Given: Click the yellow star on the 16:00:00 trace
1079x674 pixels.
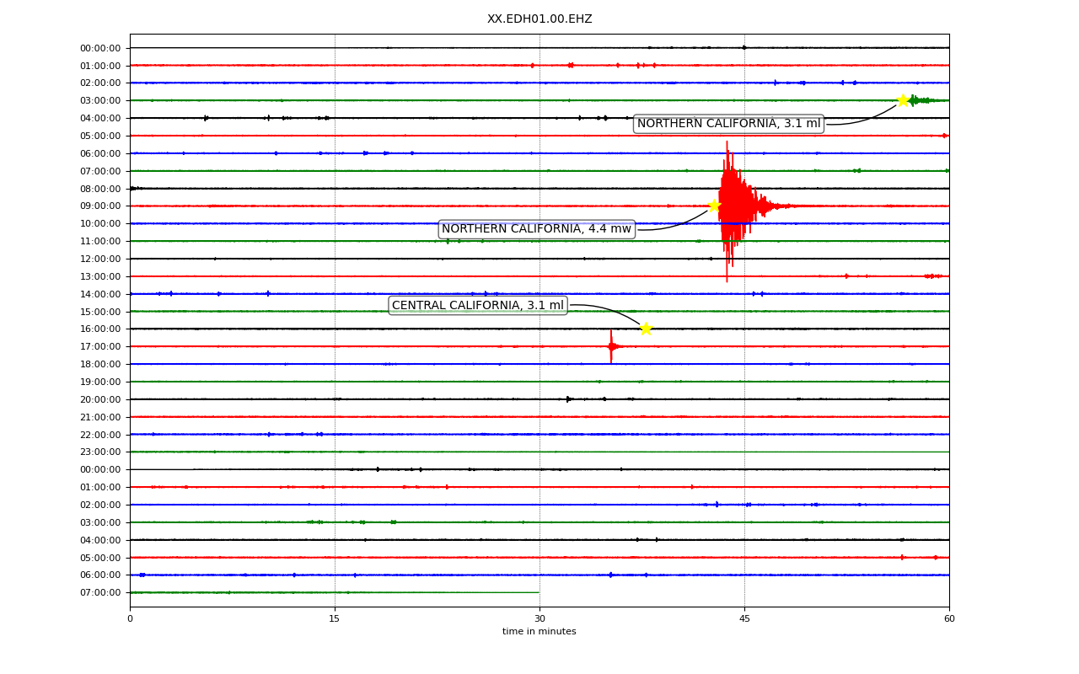Looking at the screenshot, I should pyautogui.click(x=646, y=329).
